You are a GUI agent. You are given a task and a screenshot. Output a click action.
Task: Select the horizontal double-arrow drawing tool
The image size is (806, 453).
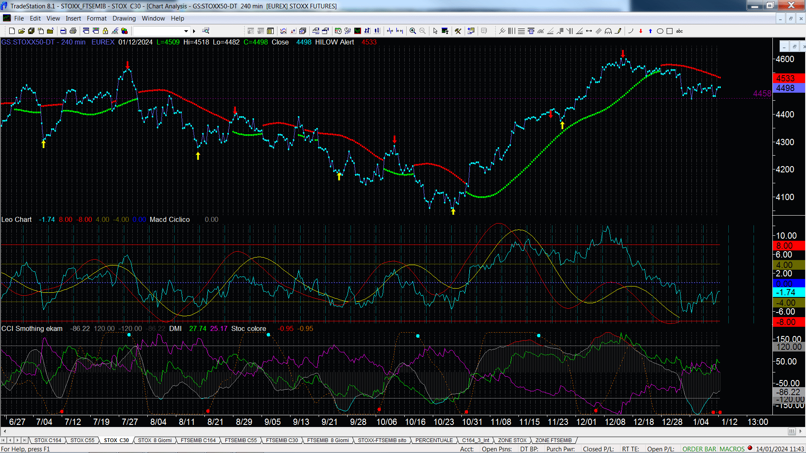(x=589, y=31)
